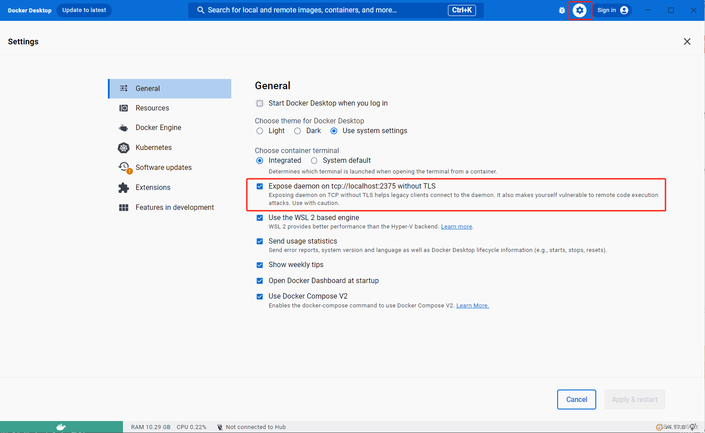Select the Integrated terminal option

click(x=260, y=161)
